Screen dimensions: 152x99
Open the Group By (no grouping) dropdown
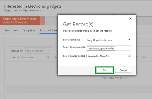(x=39, y=51)
